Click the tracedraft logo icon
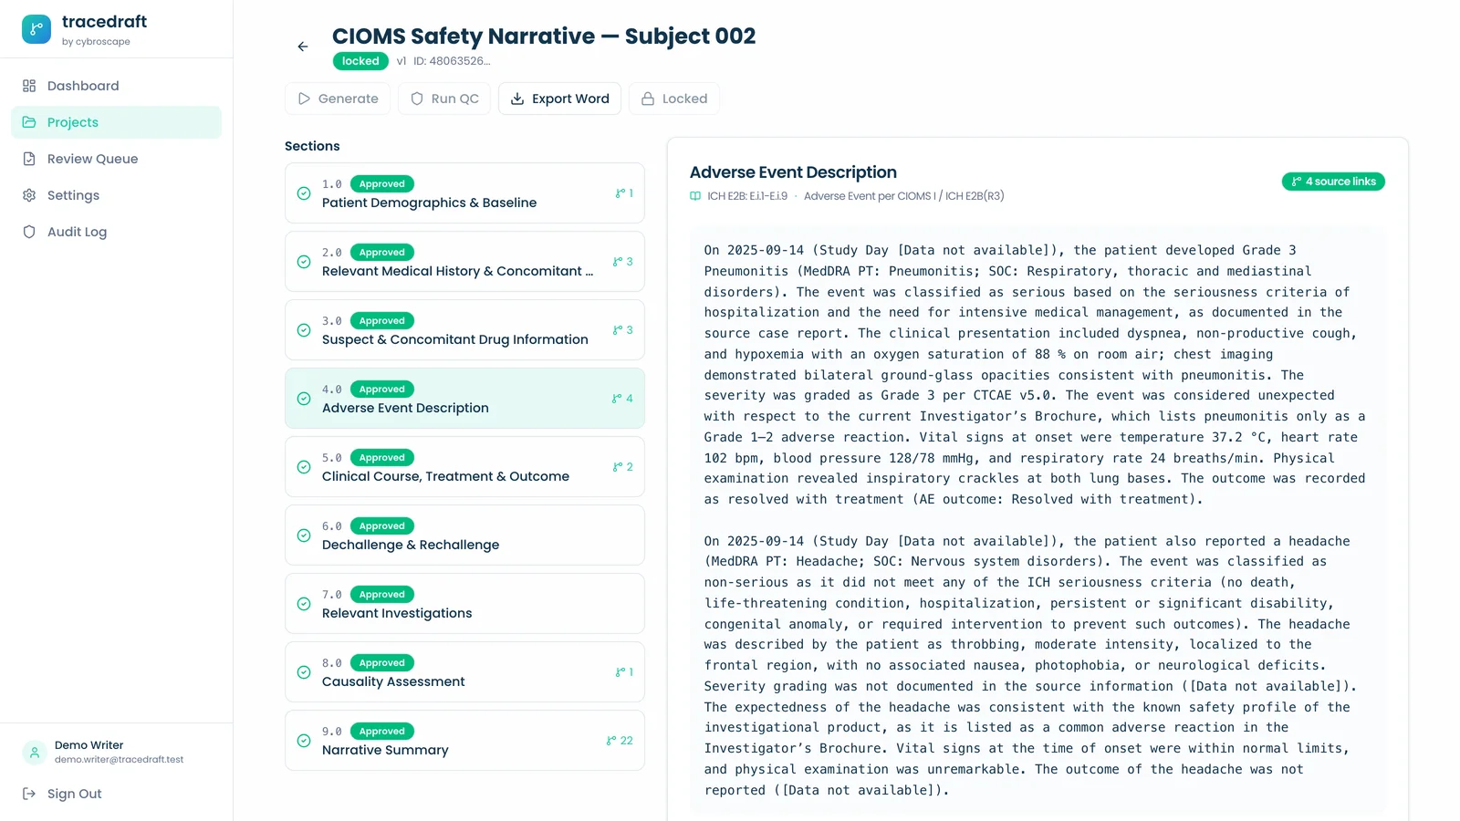 pyautogui.click(x=36, y=29)
